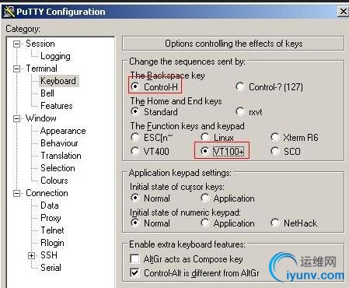Open the Colours settings
The width and height of the screenshot is (349, 288).
click(x=54, y=181)
